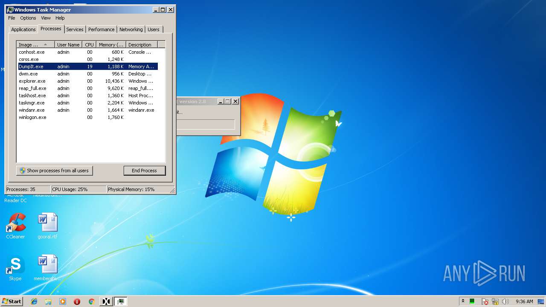Open Windows Media Player taskbar icon
The height and width of the screenshot is (307, 546).
[63, 301]
